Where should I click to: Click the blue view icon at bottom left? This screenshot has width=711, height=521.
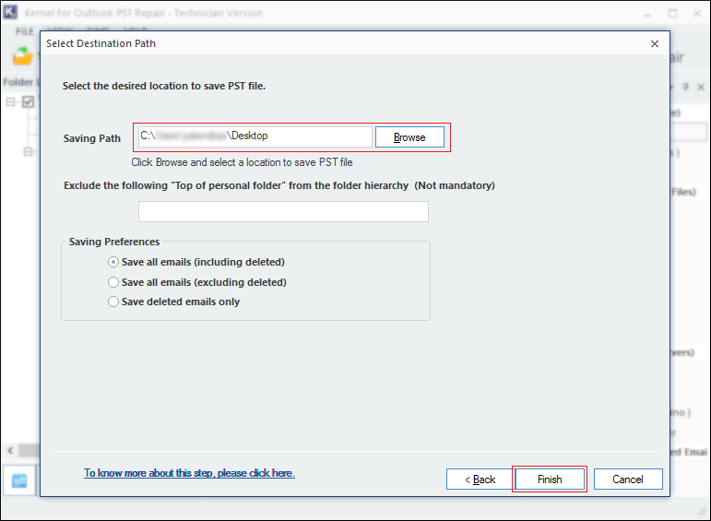[x=19, y=480]
